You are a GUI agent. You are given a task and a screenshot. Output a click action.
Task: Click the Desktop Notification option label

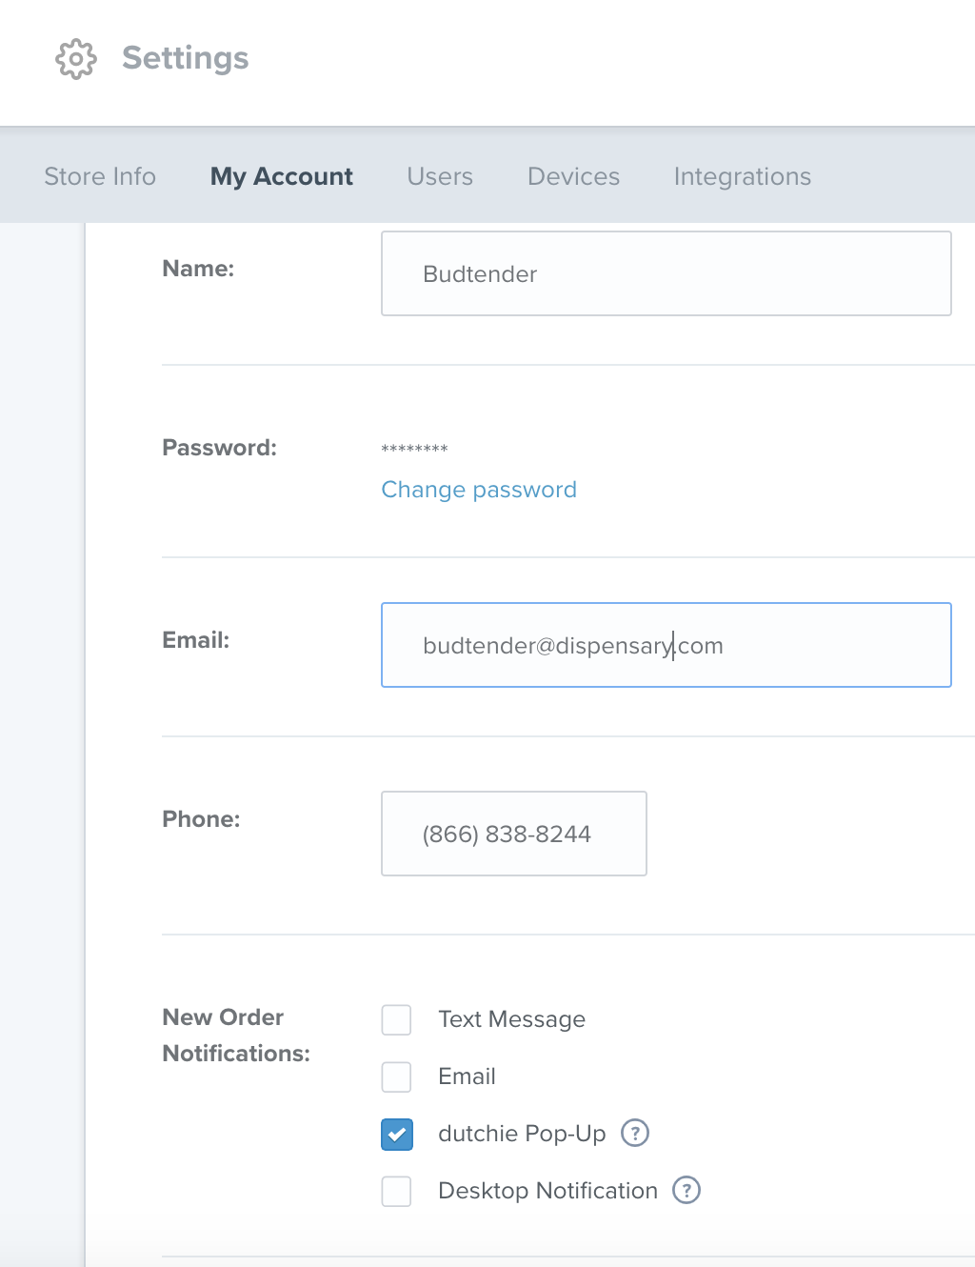(547, 1191)
